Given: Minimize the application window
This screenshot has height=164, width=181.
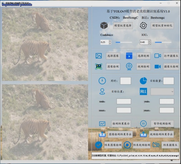Looking at the screenshot, I should click(x=160, y=3).
